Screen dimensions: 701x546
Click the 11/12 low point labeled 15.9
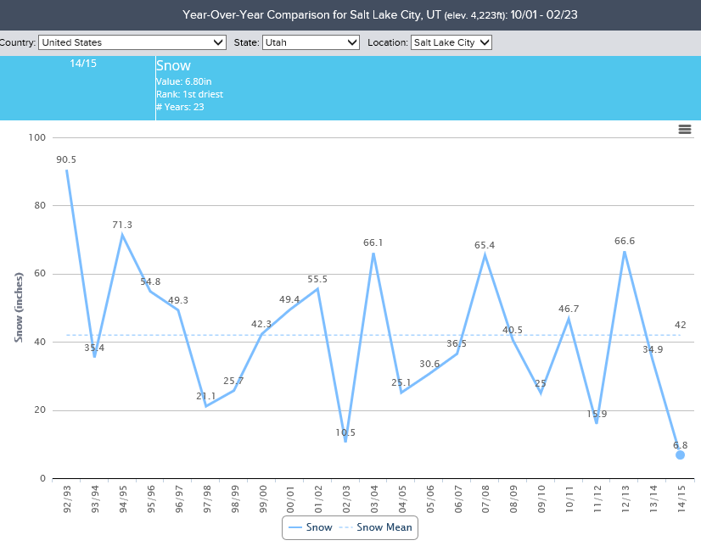point(597,423)
